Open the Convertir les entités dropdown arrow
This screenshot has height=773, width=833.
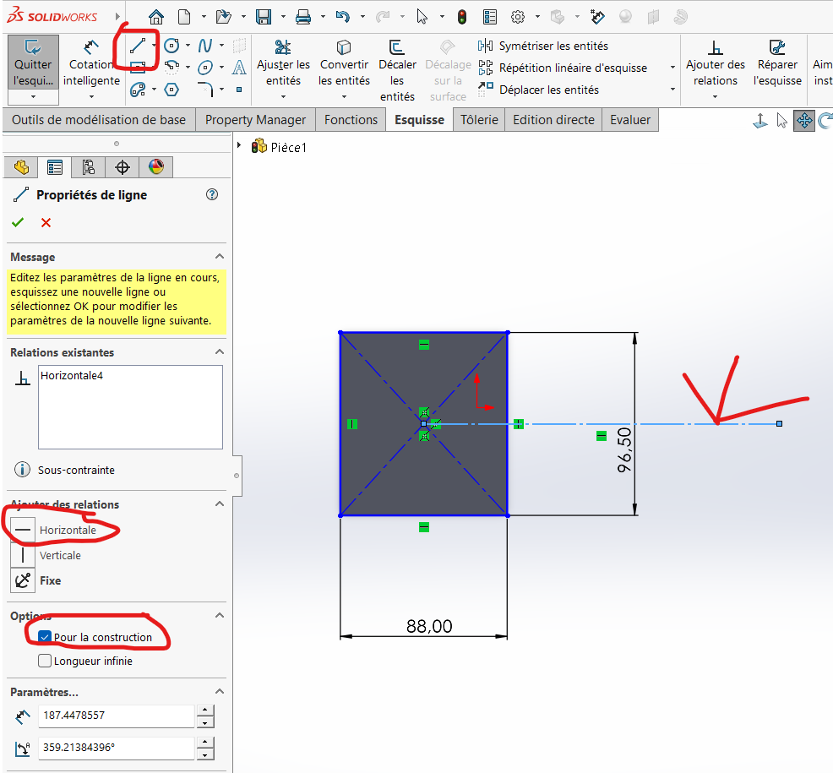(x=344, y=96)
